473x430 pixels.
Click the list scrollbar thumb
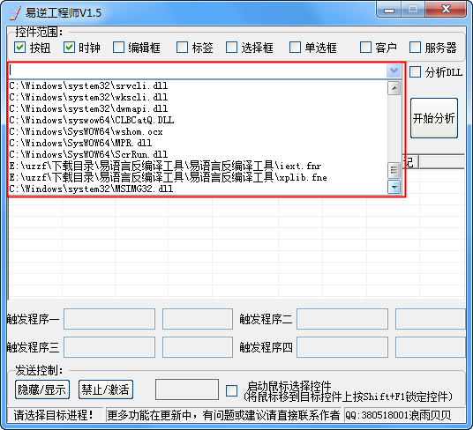pyautogui.click(x=394, y=170)
